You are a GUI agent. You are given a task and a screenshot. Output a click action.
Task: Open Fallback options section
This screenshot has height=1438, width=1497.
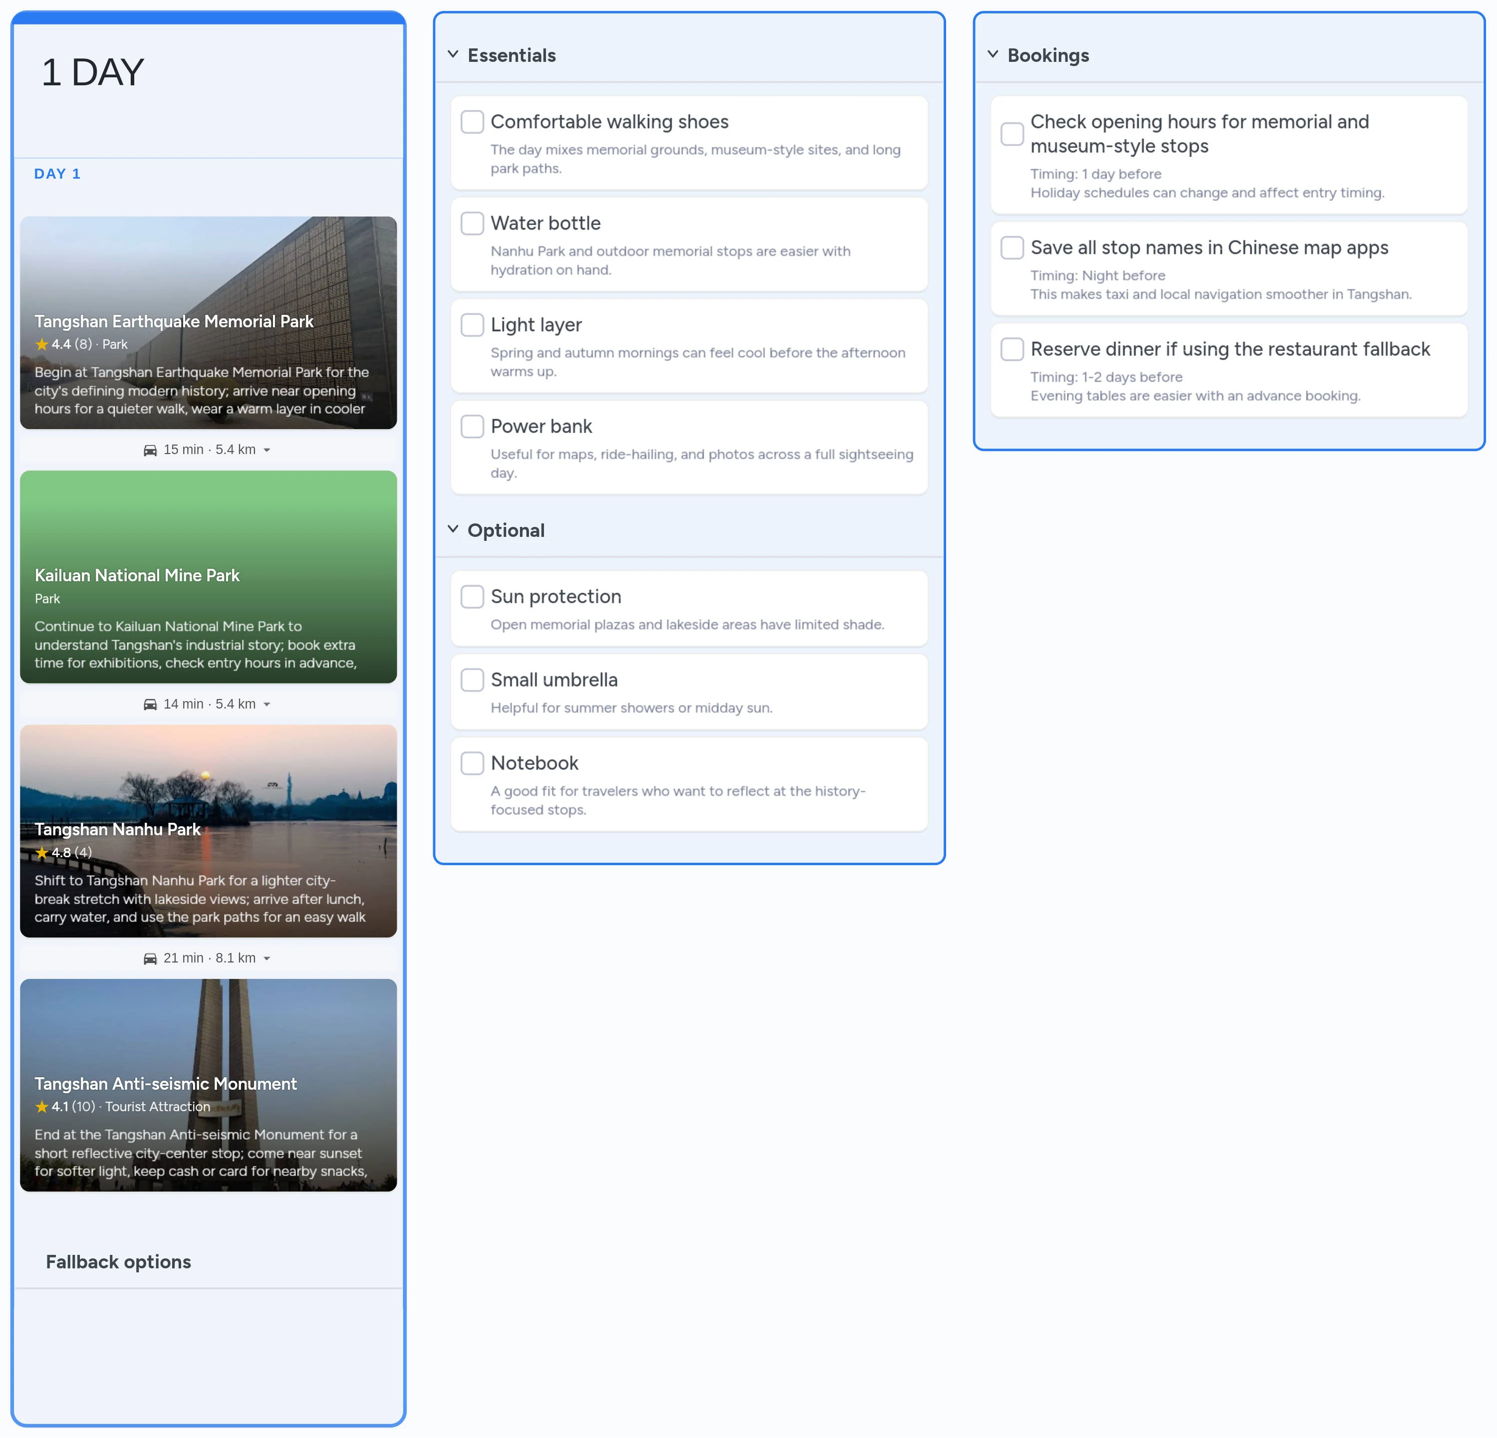pos(118,1261)
